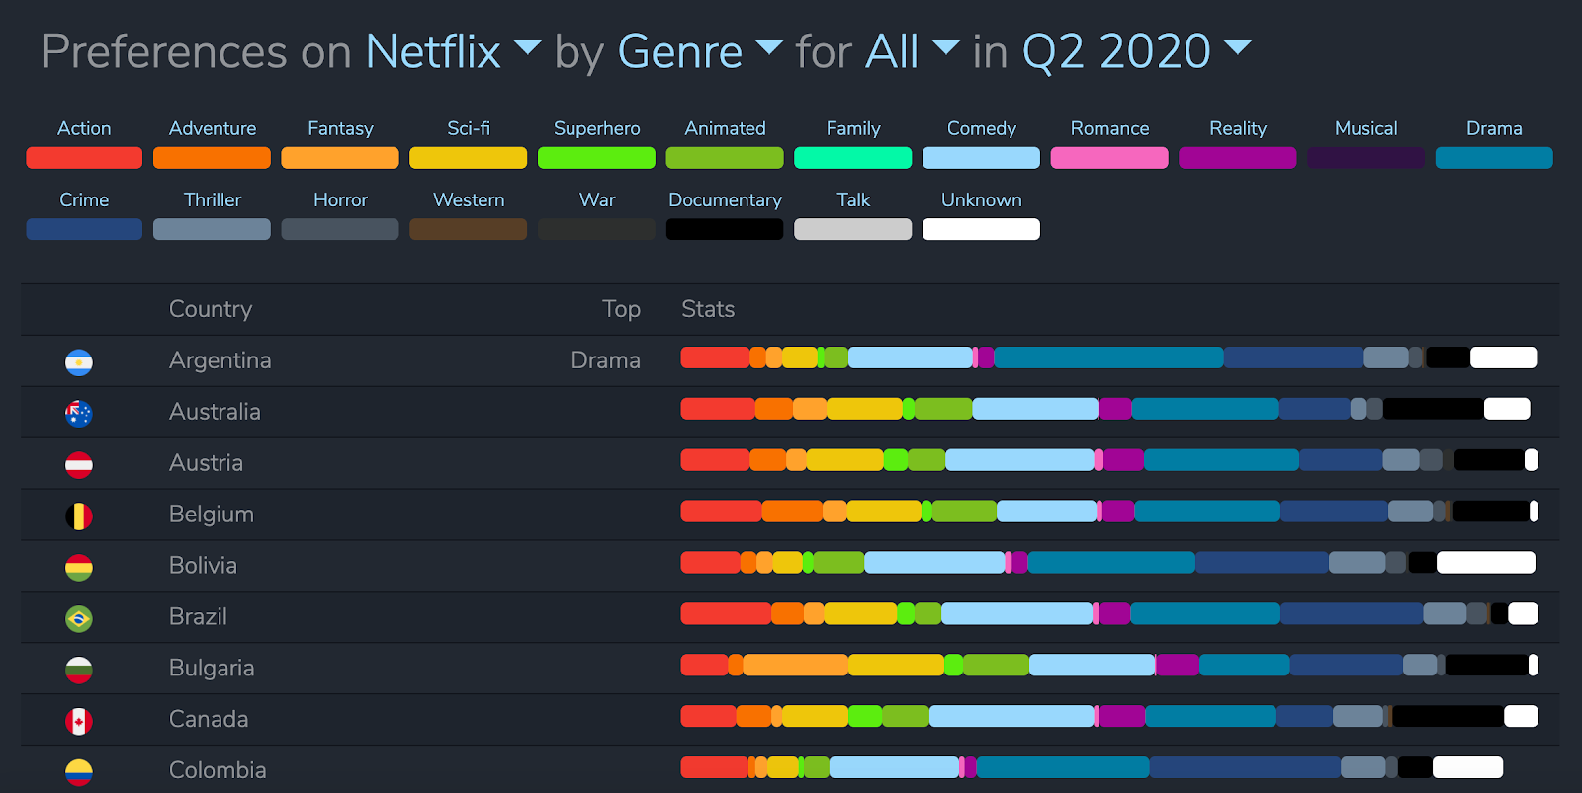Click the Comedy legend label
The image size is (1582, 793).
(x=981, y=129)
